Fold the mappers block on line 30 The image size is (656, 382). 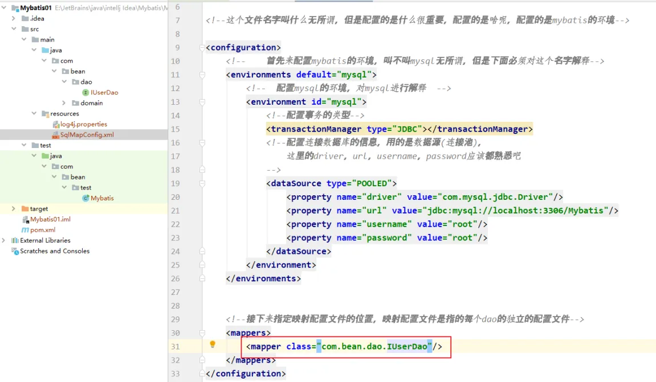click(202, 333)
